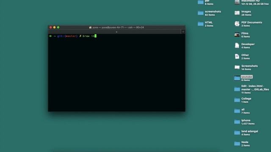Click the Terminal window title text

click(118, 27)
